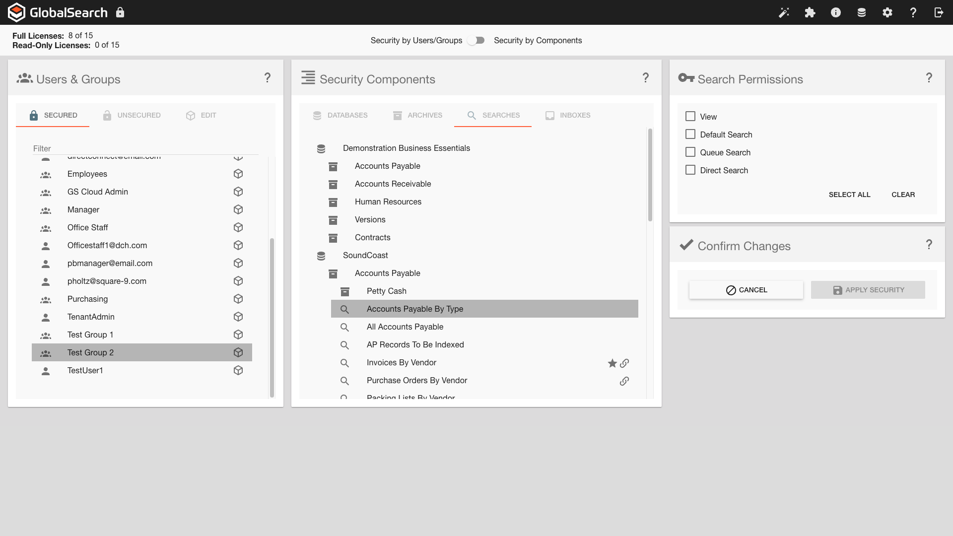Open the Inboxes tab
This screenshot has width=953, height=536.
click(567, 115)
